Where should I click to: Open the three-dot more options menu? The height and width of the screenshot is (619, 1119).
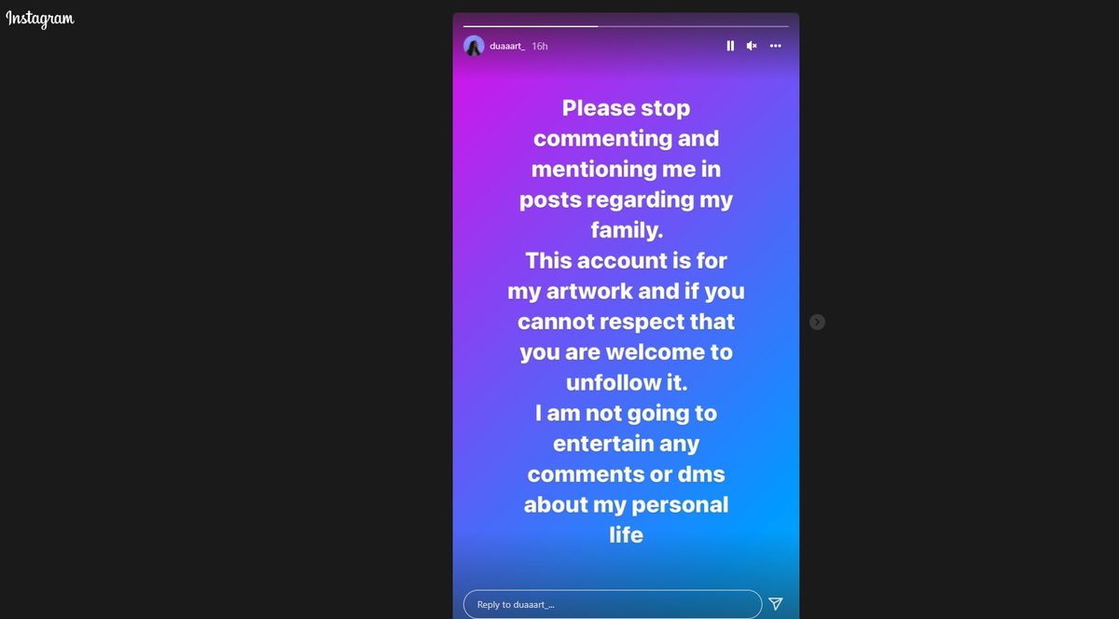776,46
